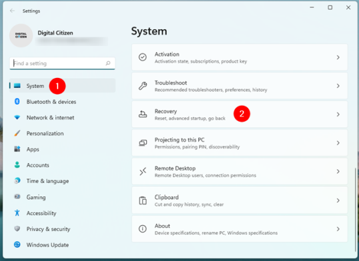Click 'Activation state, subscriptions, product key' text

[x=201, y=61]
